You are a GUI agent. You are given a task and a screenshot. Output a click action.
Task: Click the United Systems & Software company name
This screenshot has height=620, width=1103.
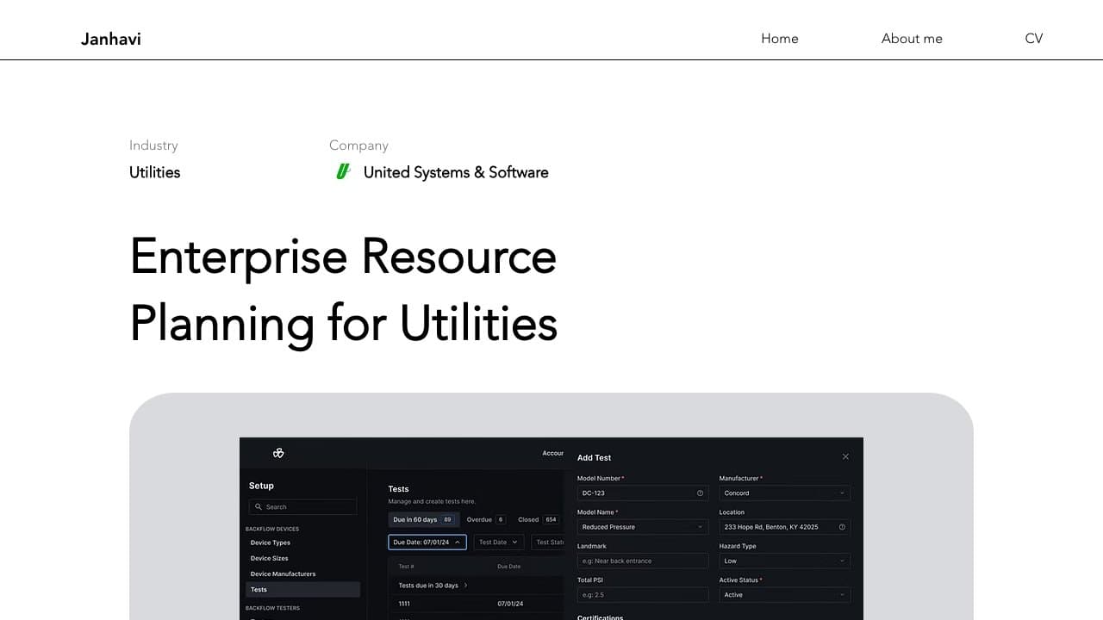coord(456,172)
